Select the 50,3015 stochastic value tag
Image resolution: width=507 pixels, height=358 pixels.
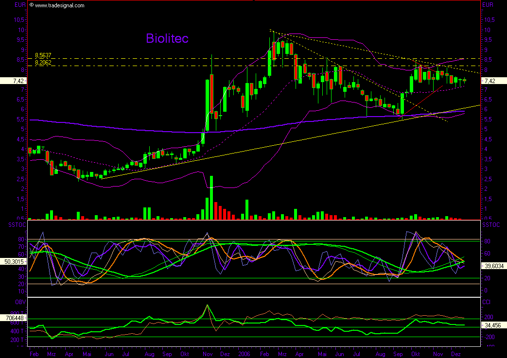[x=13, y=261]
